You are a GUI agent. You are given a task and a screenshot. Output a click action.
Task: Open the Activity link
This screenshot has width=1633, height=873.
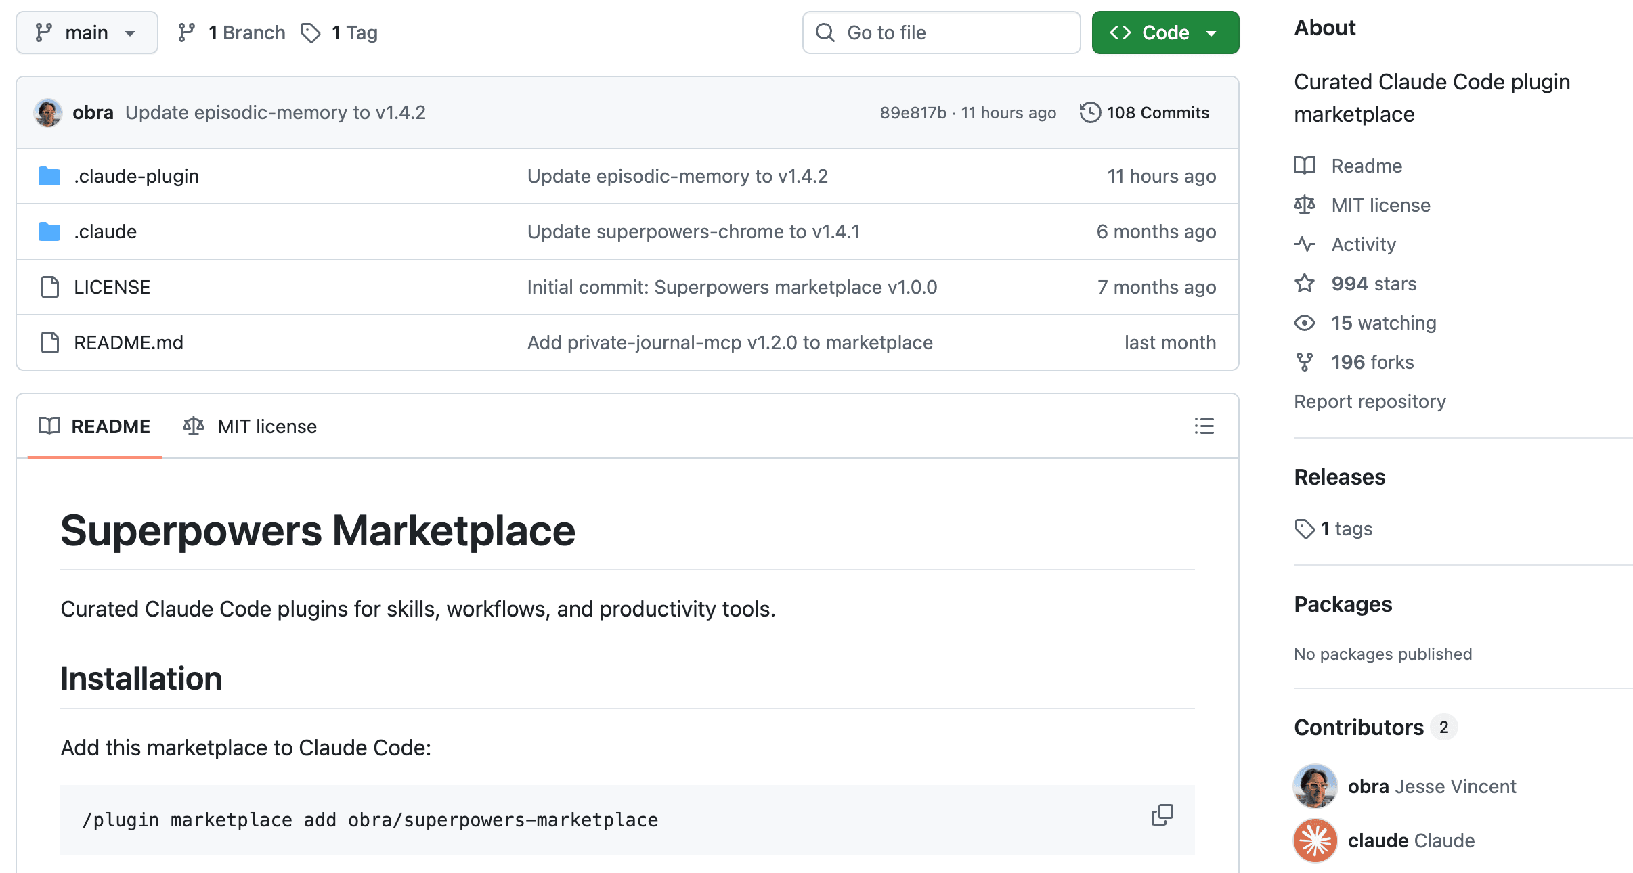1364,244
